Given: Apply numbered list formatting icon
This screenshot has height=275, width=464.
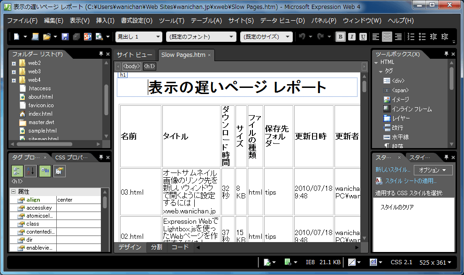Looking at the screenshot, I should pyautogui.click(x=411, y=37).
